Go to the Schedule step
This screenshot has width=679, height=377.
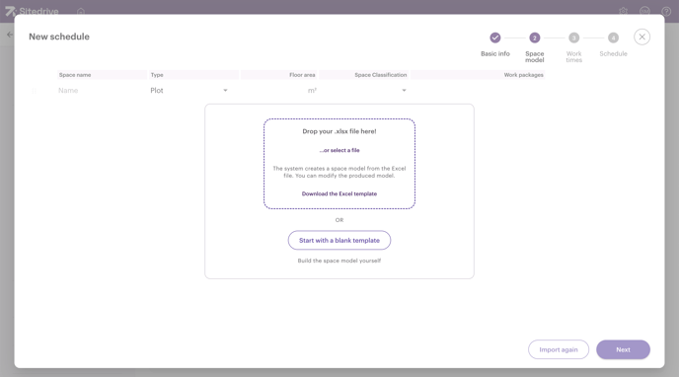(613, 38)
